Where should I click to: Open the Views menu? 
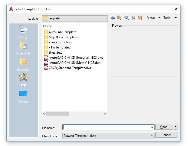[x=151, y=18]
